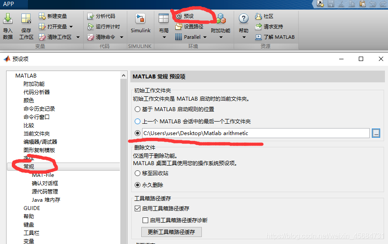Click the Learn MATLAB (了解 MATLAB) icon
The image size is (388, 244).
[259, 37]
